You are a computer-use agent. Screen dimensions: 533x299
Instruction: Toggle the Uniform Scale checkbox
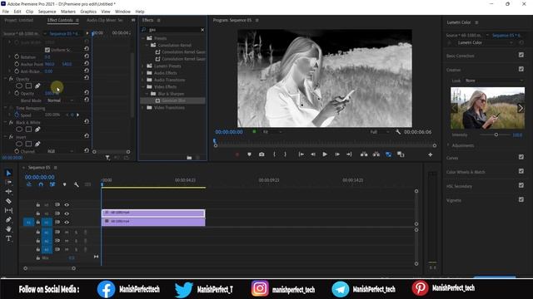pyautogui.click(x=47, y=50)
